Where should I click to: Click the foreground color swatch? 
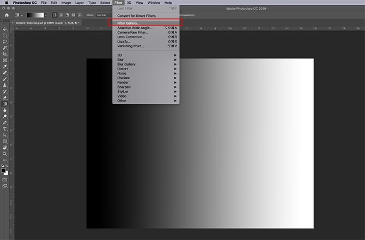[x=4, y=169]
